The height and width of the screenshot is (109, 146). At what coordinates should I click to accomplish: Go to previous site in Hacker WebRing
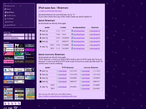(26, 38)
